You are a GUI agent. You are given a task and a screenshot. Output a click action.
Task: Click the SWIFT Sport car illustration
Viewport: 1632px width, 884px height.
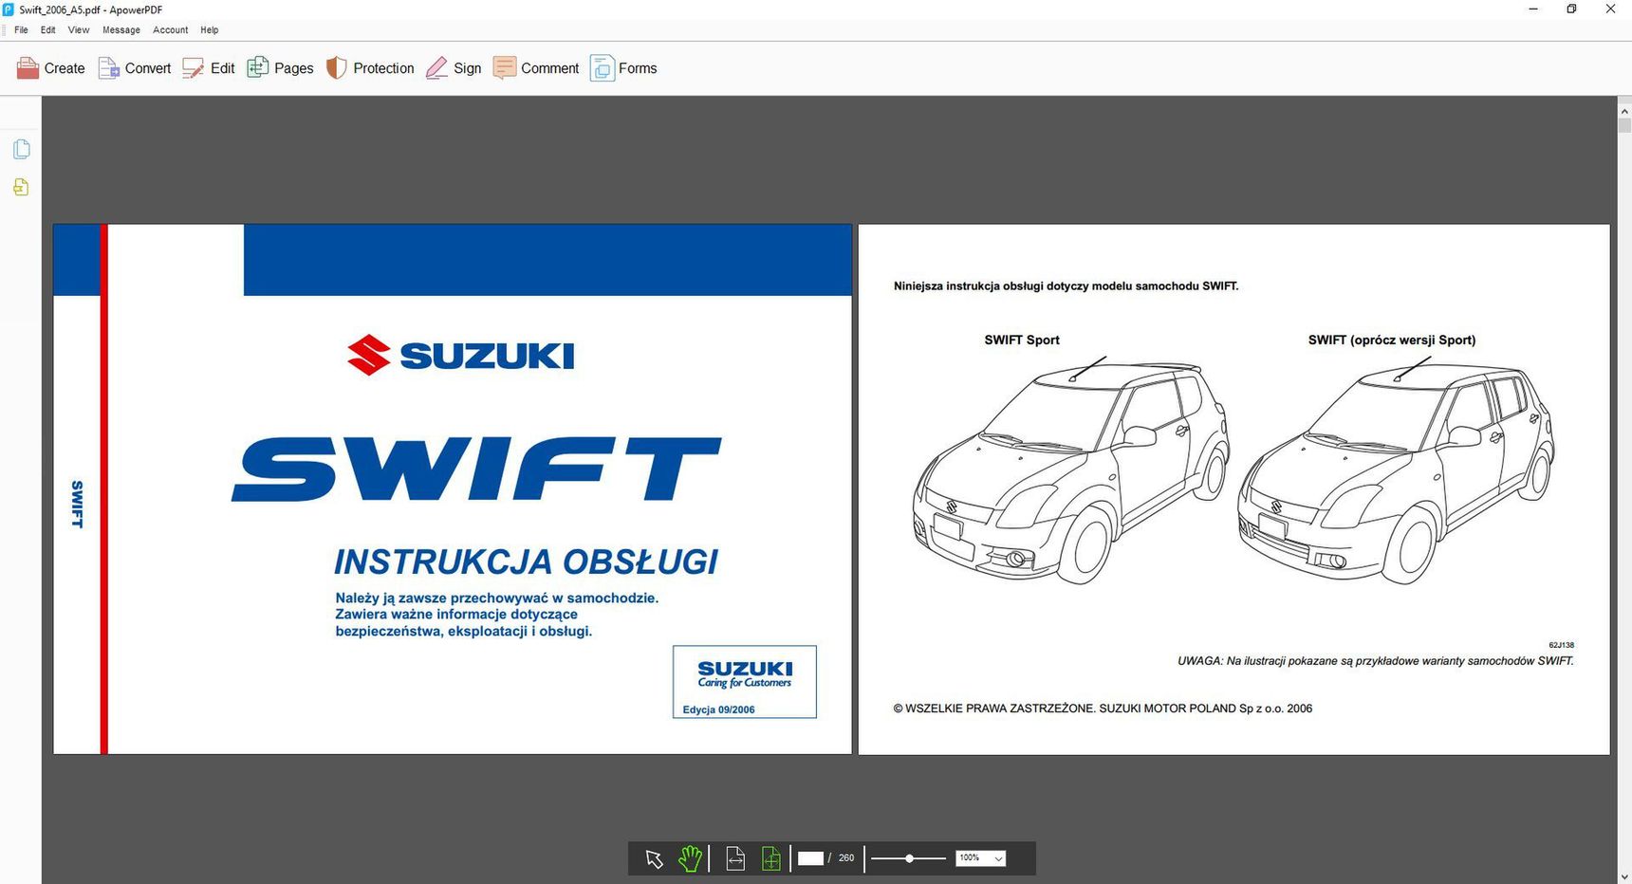coord(1071,470)
